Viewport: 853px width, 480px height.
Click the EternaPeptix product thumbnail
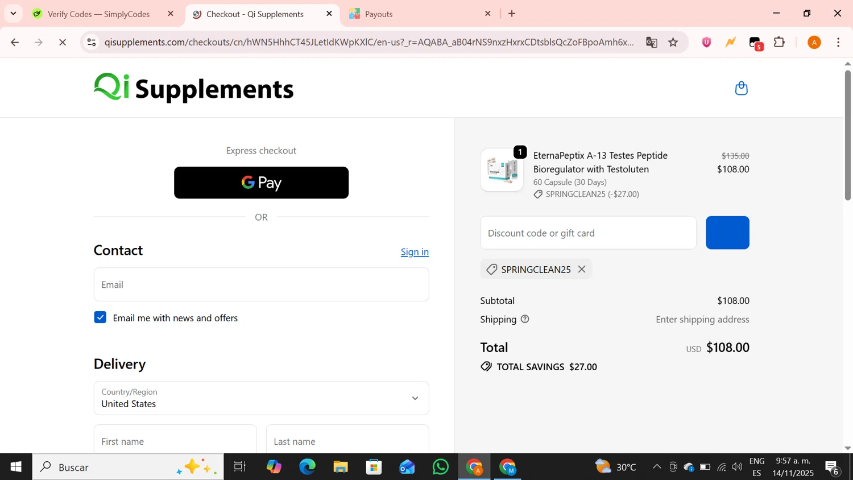click(502, 170)
